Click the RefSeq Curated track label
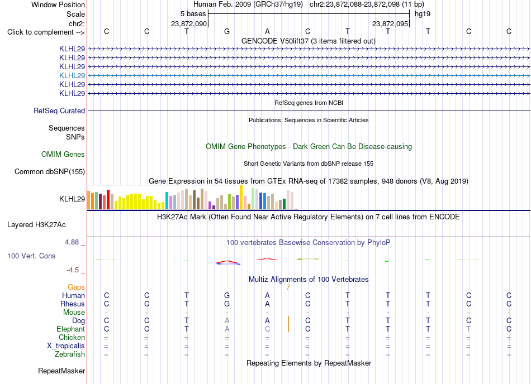The height and width of the screenshot is (384, 531). click(x=59, y=111)
